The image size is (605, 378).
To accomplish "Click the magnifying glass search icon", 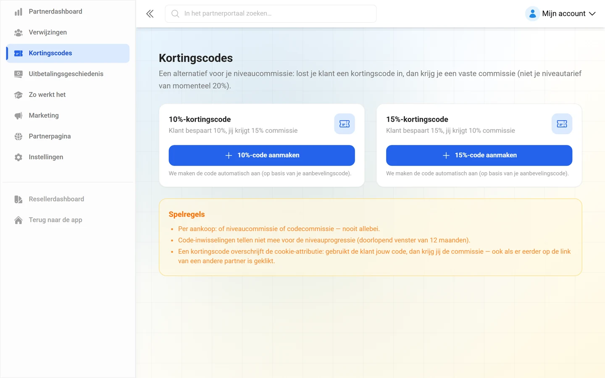I will 175,14.
